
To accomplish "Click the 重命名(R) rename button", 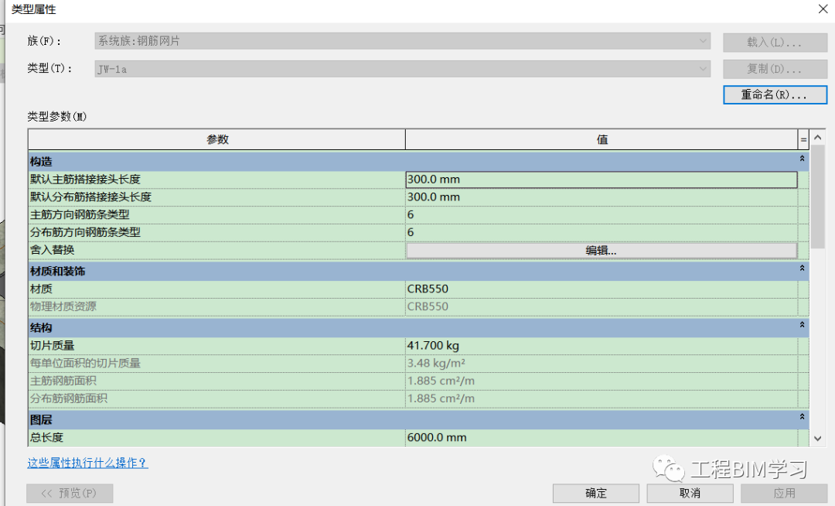I will pyautogui.click(x=775, y=95).
